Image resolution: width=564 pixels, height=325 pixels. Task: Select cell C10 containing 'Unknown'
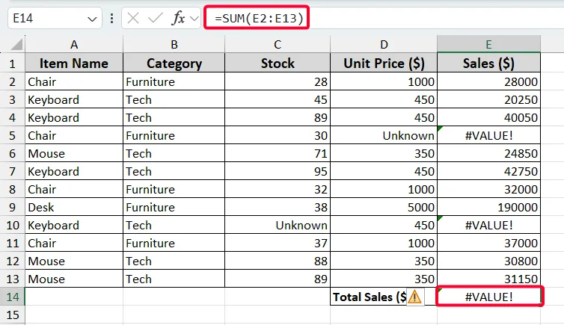click(278, 225)
